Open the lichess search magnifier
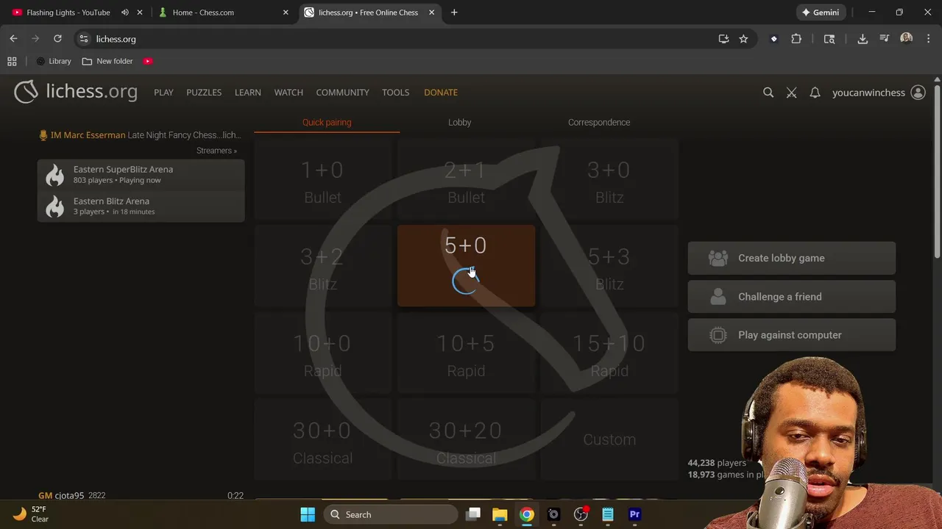The width and height of the screenshot is (942, 529). click(768, 93)
